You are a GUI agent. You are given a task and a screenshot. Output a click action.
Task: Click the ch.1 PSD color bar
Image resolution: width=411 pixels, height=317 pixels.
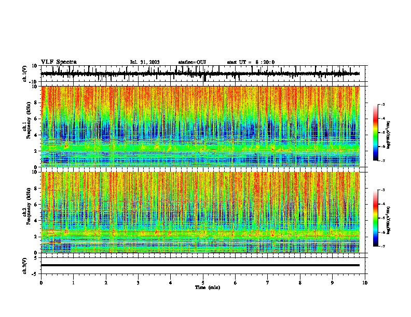click(x=375, y=133)
